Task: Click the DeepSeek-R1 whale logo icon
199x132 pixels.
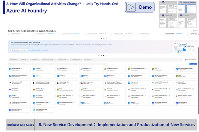Action: click(82, 69)
